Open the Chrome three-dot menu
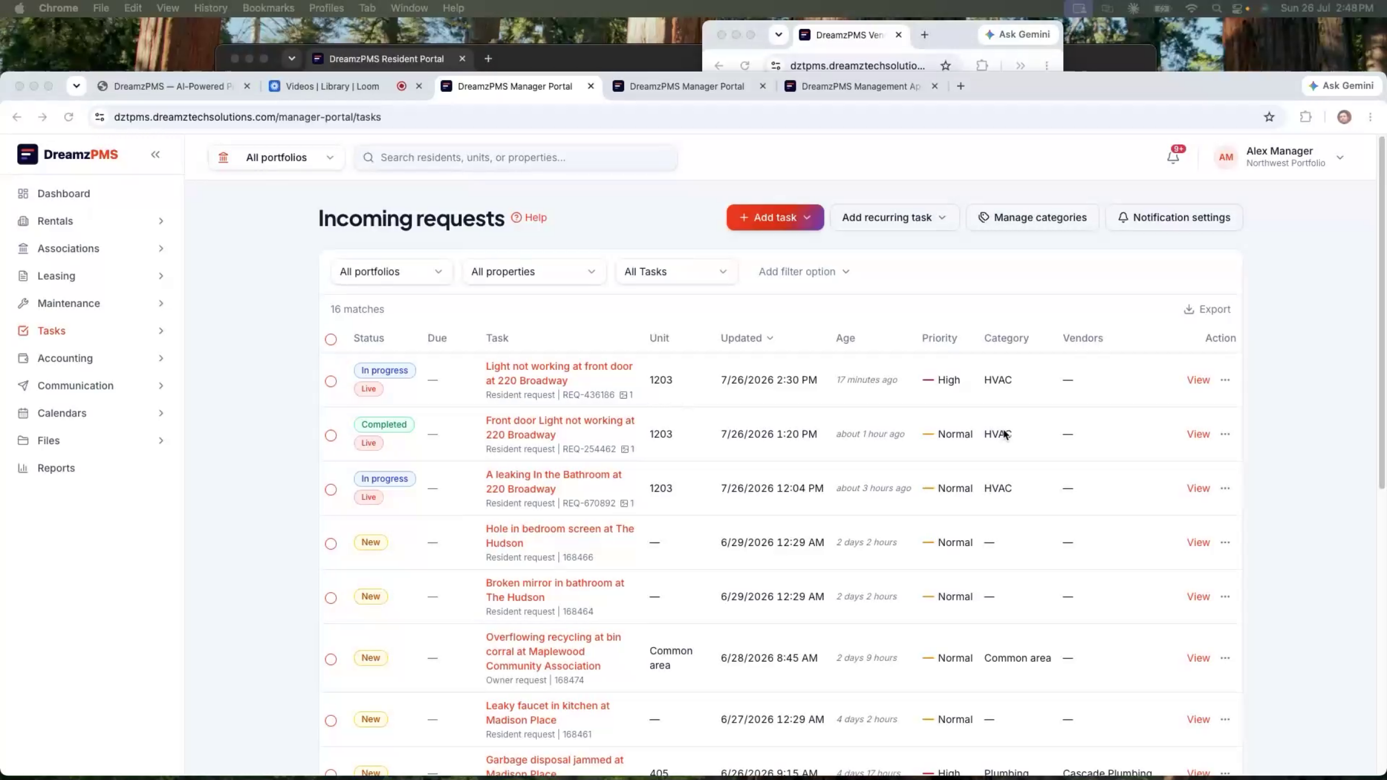This screenshot has height=780, width=1387. click(1370, 117)
